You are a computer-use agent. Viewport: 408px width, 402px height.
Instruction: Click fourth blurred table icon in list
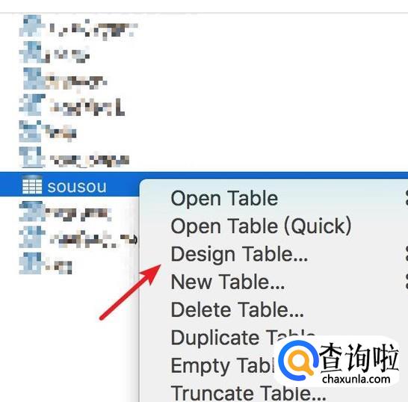(x=31, y=105)
